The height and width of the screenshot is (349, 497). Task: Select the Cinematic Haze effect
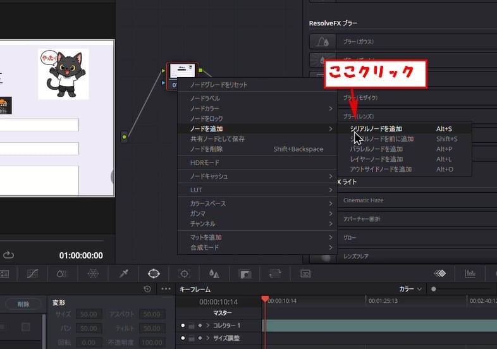[363, 200]
